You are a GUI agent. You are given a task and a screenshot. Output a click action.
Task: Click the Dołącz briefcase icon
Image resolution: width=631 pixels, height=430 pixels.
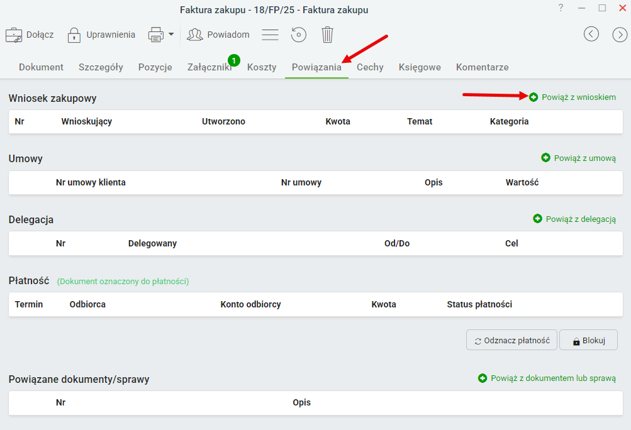(x=14, y=35)
